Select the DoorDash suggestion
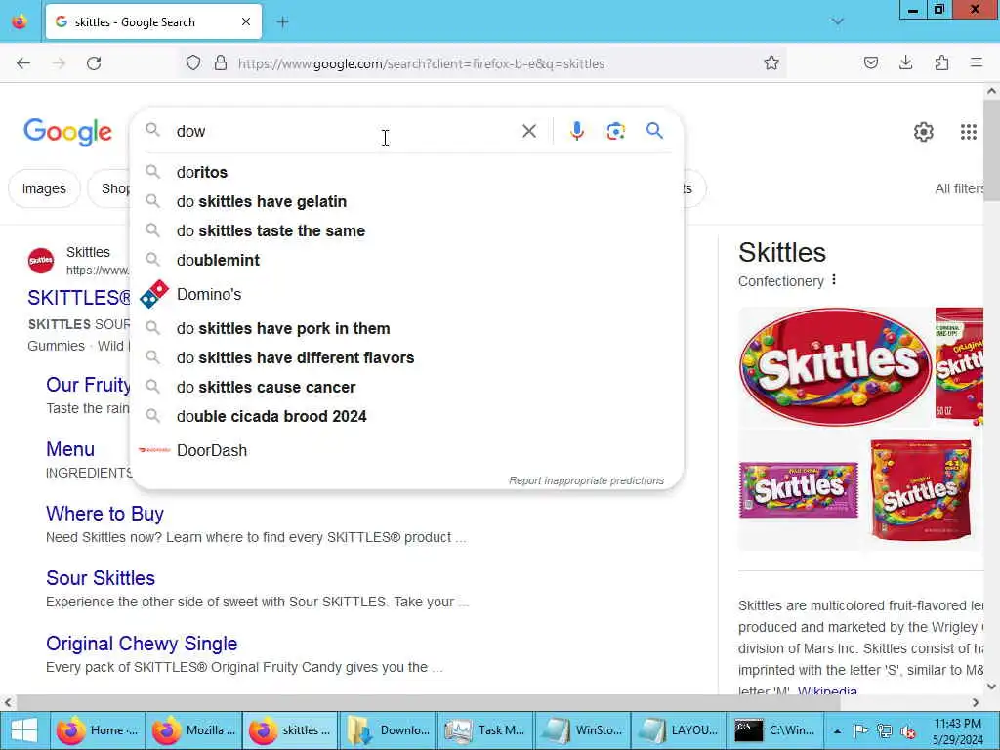Viewport: 1000px width, 750px height. [x=407, y=450]
